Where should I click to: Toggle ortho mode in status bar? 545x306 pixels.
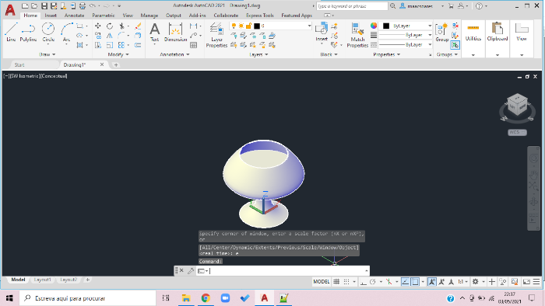(364, 282)
